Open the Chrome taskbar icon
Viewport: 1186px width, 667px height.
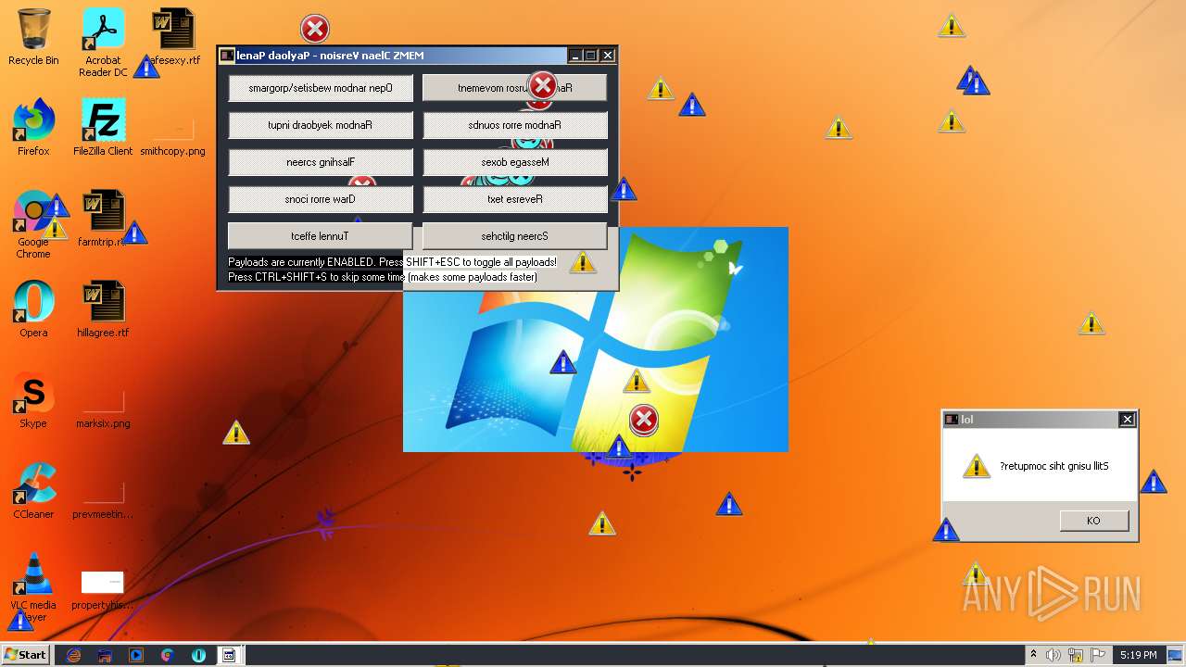(167, 655)
